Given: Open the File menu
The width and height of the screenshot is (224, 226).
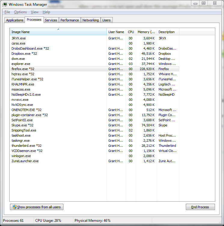Looking at the screenshot, I should pos(7,12).
